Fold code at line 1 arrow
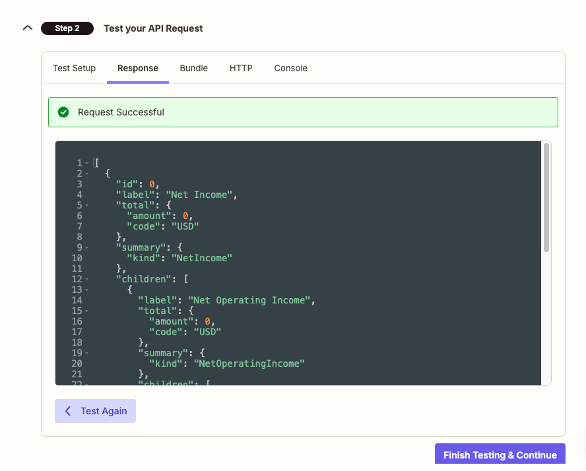Image resolution: width=586 pixels, height=471 pixels. [86, 163]
